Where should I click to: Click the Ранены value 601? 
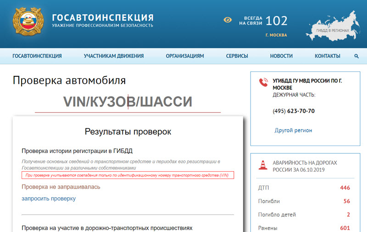[x=345, y=228]
